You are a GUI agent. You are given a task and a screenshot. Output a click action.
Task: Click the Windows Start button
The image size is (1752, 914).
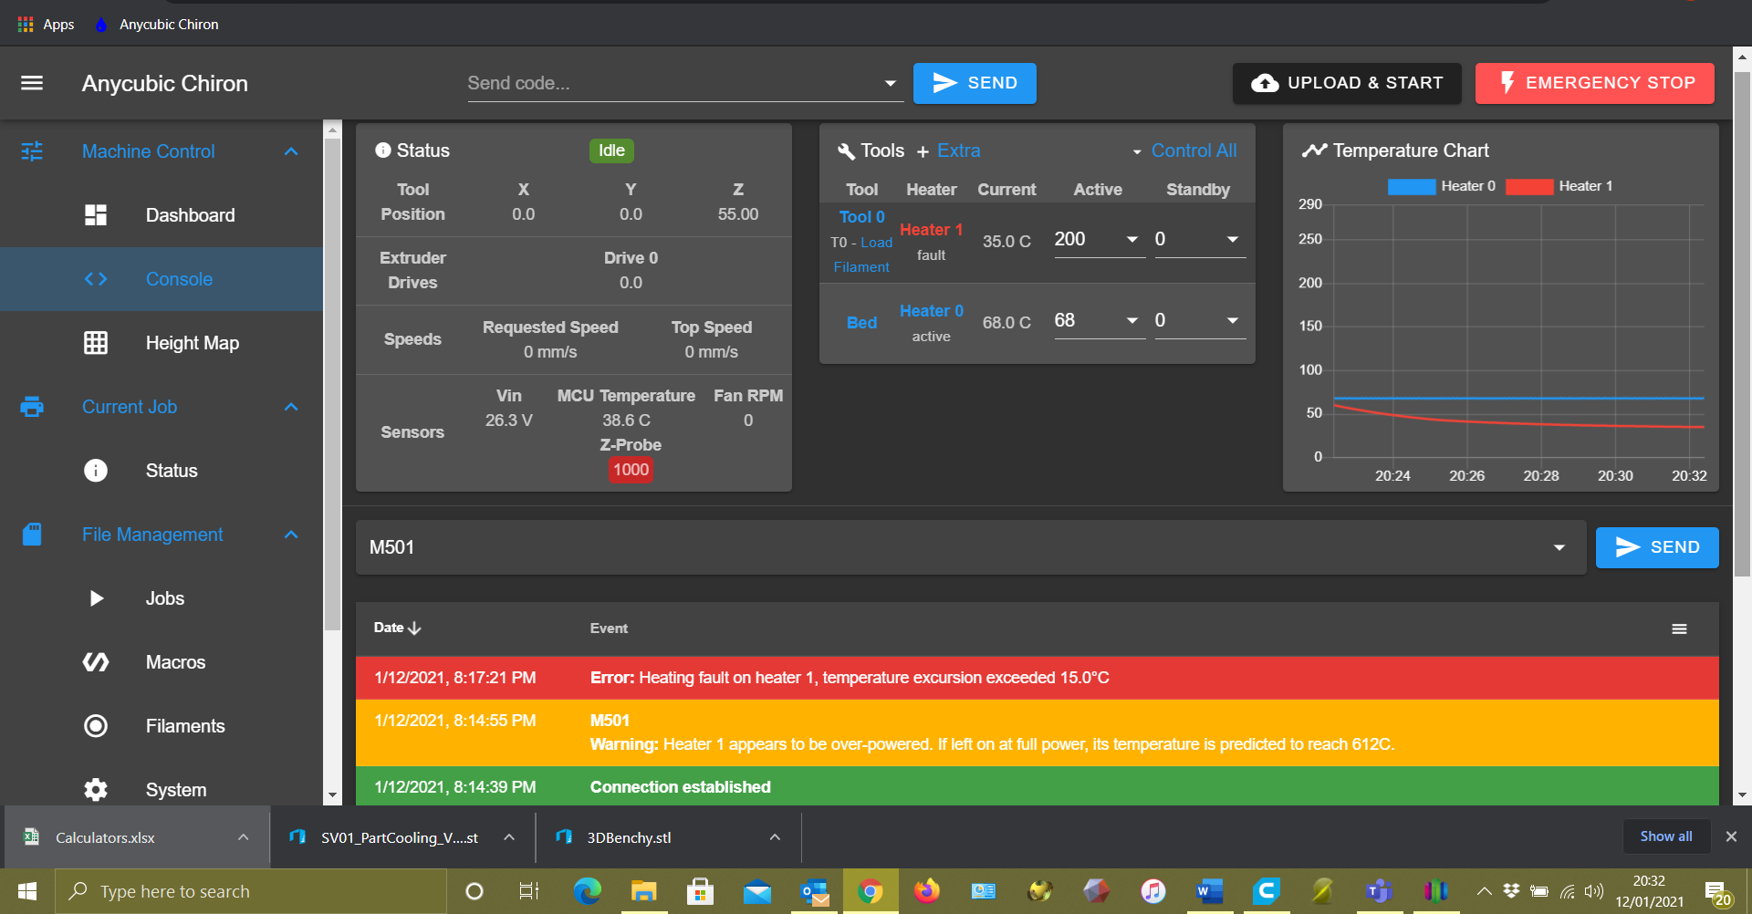(27, 891)
